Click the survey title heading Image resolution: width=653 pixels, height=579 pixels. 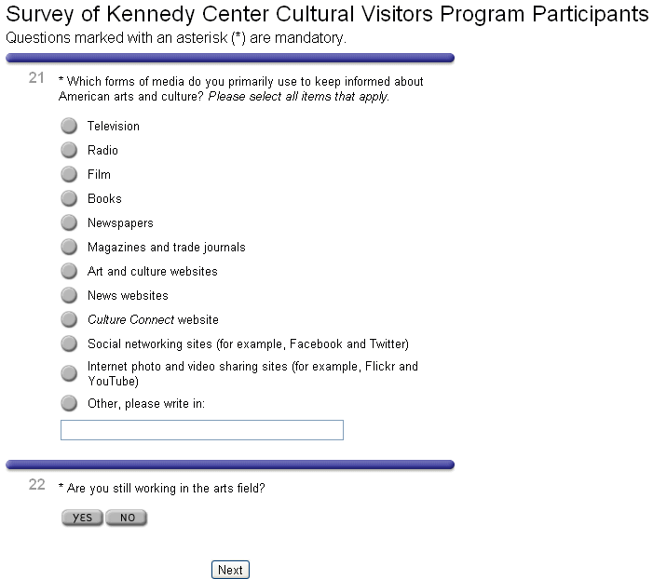point(327,15)
